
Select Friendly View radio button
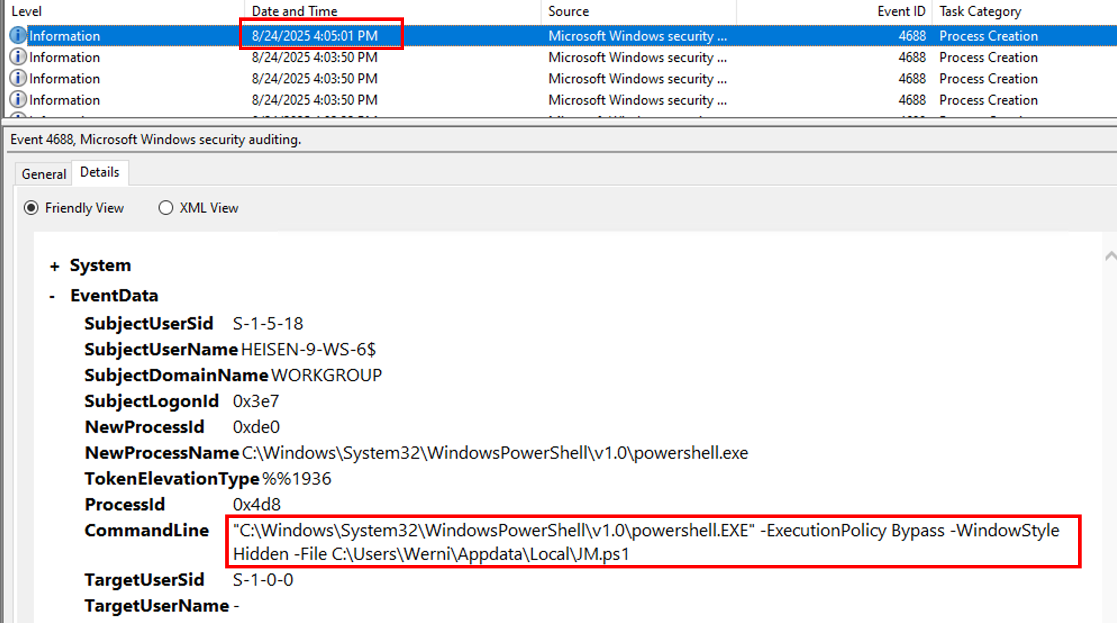31,208
